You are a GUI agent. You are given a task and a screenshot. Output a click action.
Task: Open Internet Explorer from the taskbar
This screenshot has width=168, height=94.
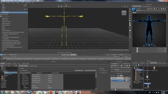[x=7, y=92]
